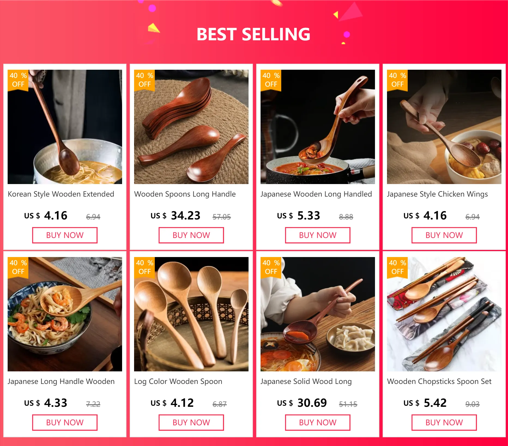Open the Wooden Spoons Long Handle title
Screen dimensions: 508x446
(185, 194)
